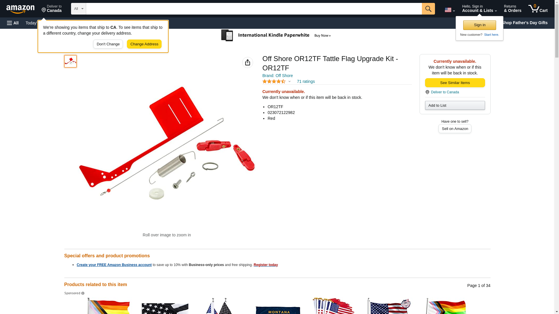Click the sponsored info icon

83,293
